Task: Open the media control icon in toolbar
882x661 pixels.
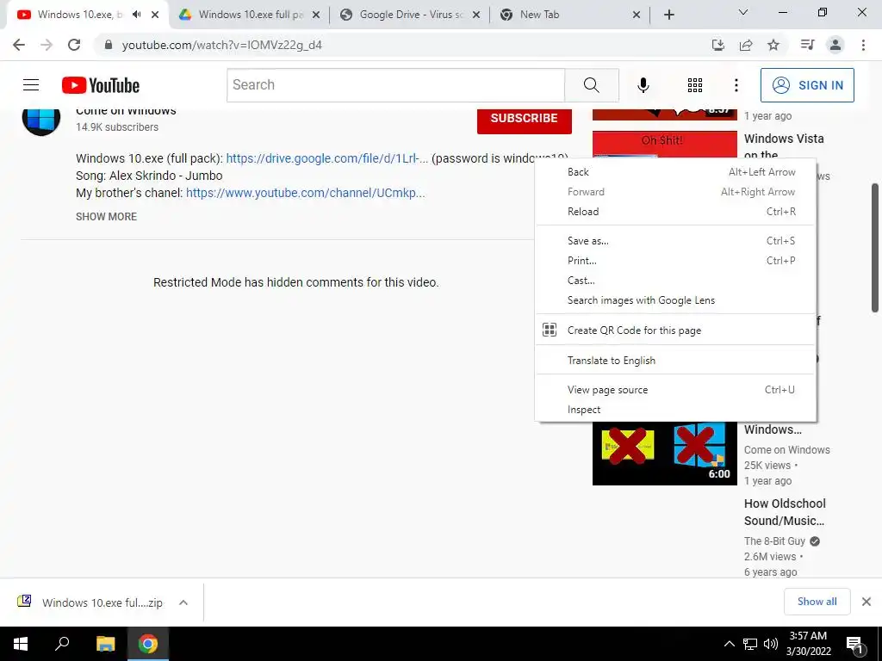Action: coord(807,45)
